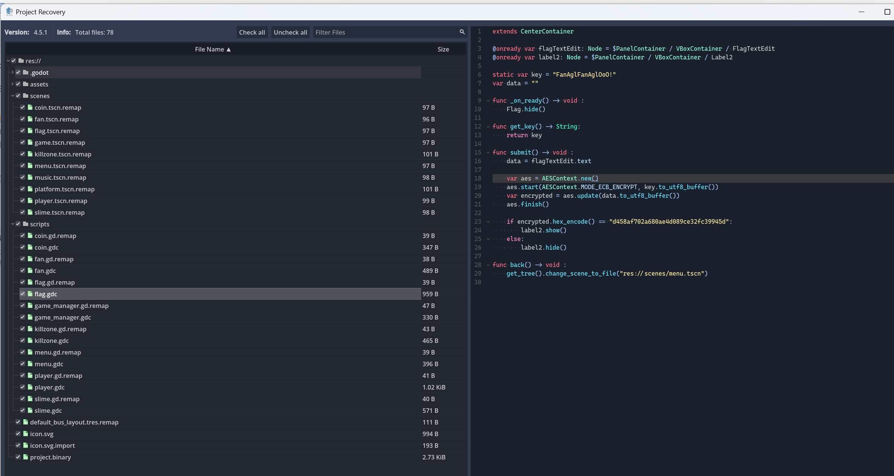
Task: Uncheck the .godot folder checkbox
Action: 18,72
